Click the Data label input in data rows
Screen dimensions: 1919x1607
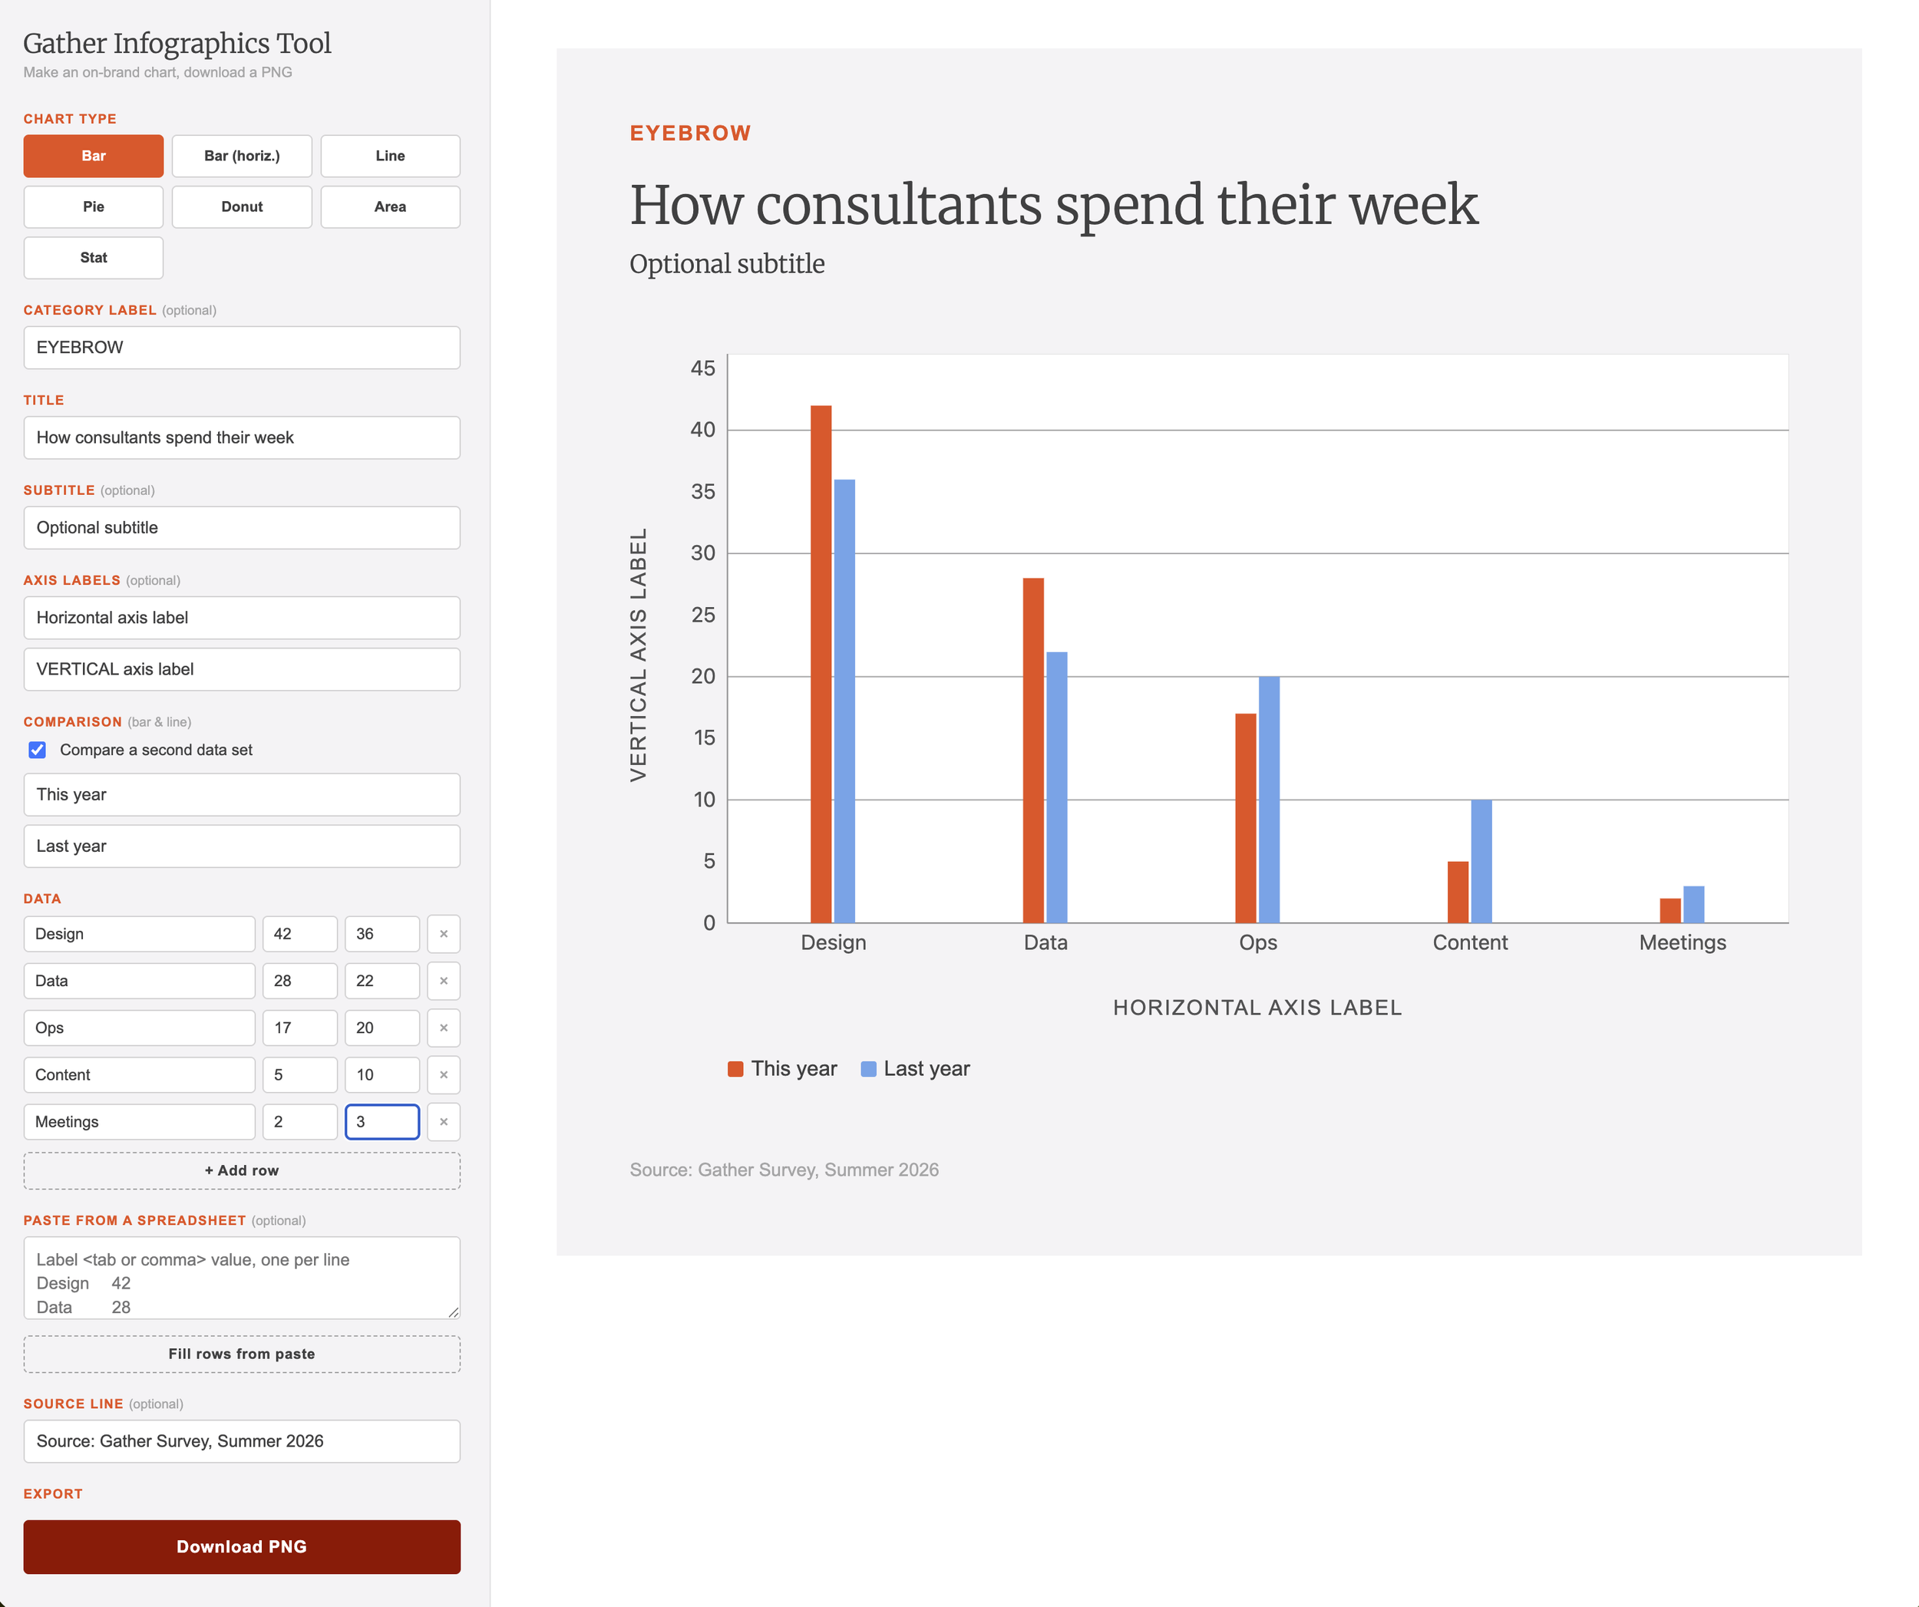(139, 980)
